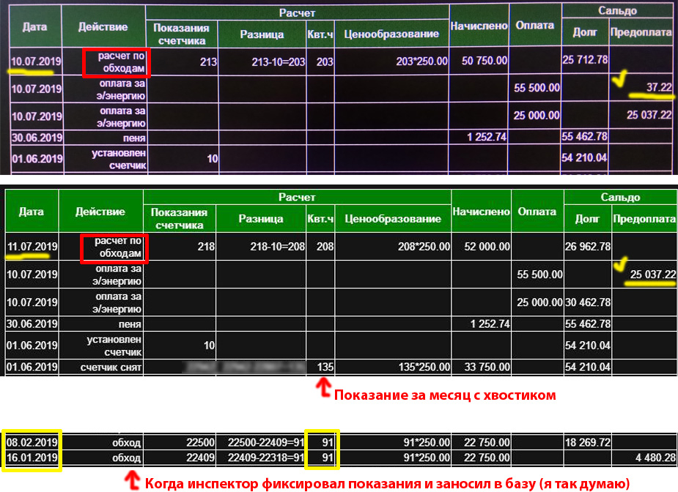Click the underlined date 11.07.2019
Viewport: 678px width, 492px height.
(32, 247)
